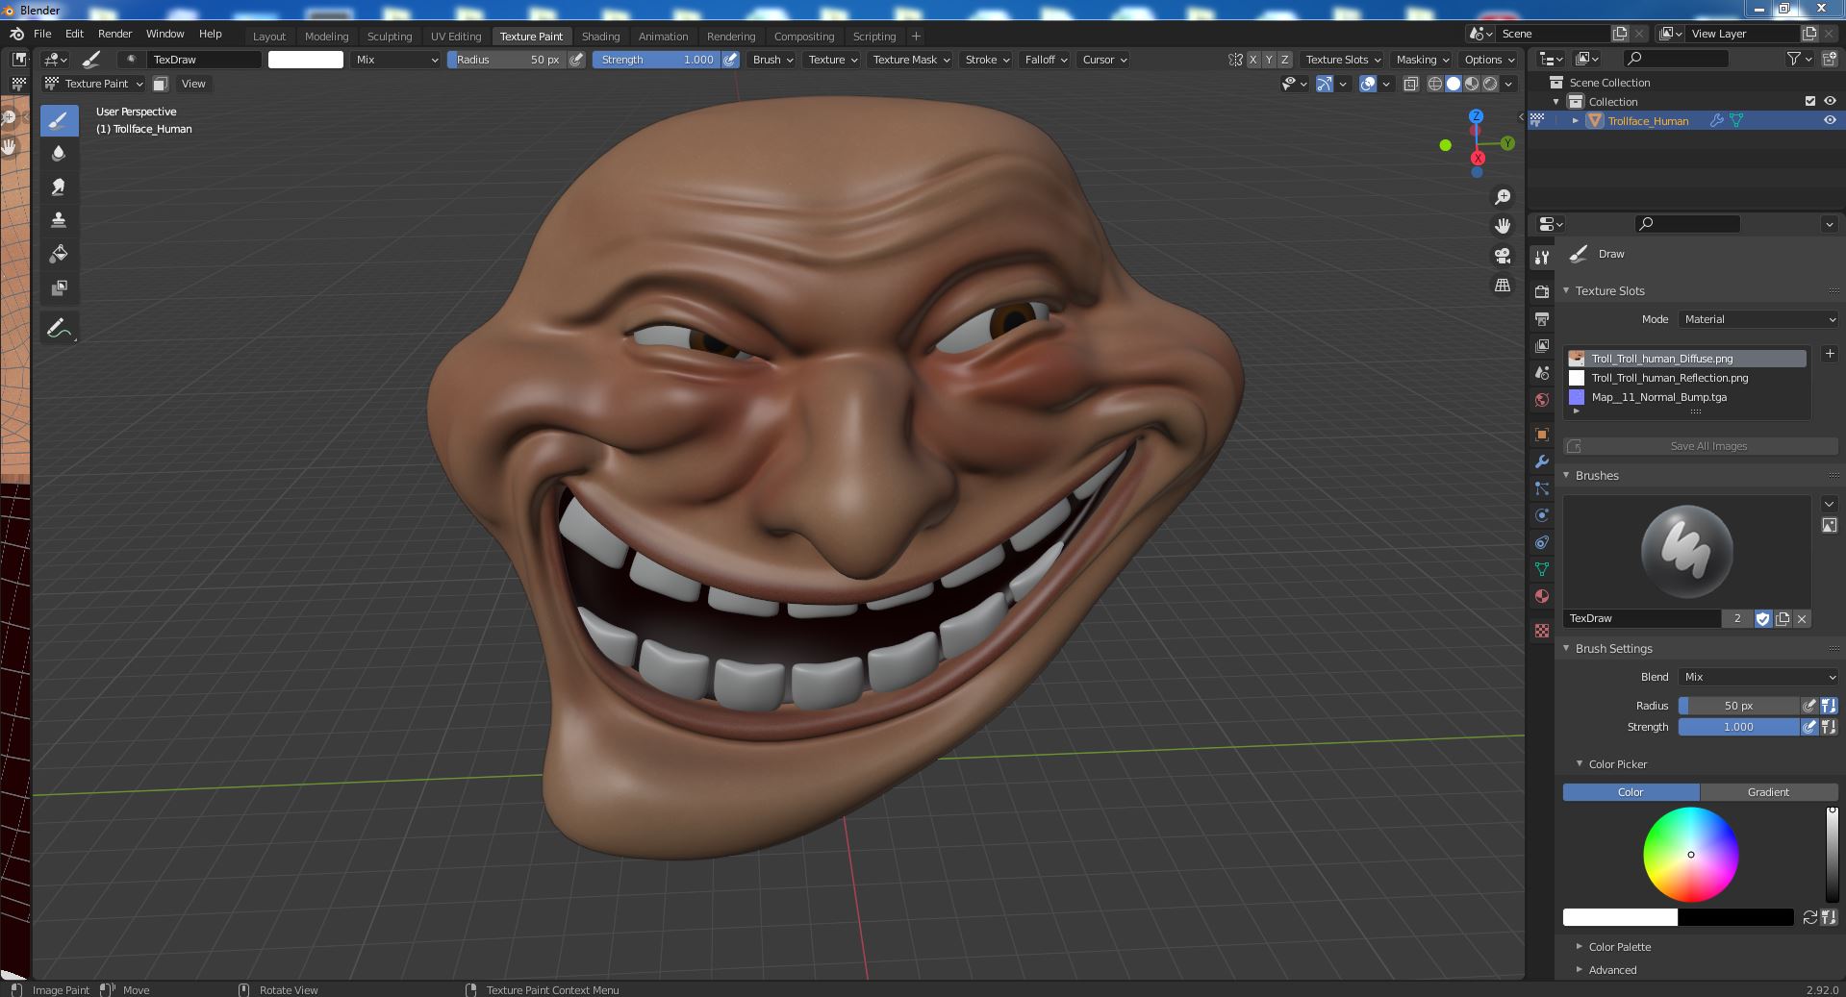Viewport: 1846px width, 997px height.
Task: Open the Active Tool properties tab
Action: (1542, 258)
